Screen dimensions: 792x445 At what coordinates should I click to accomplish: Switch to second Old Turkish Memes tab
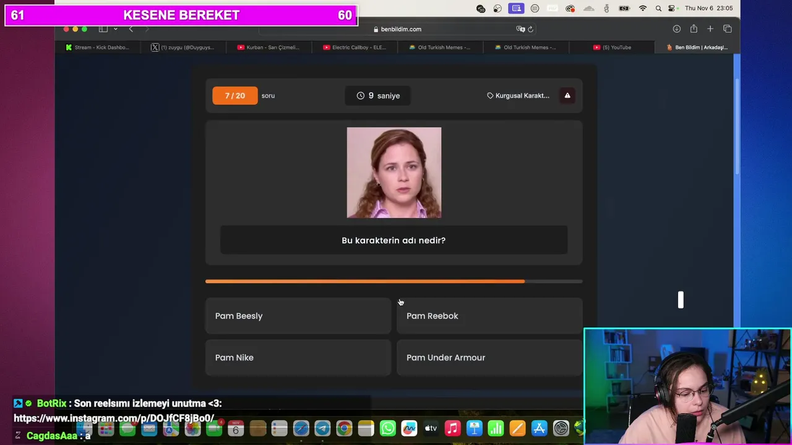pyautogui.click(x=525, y=47)
